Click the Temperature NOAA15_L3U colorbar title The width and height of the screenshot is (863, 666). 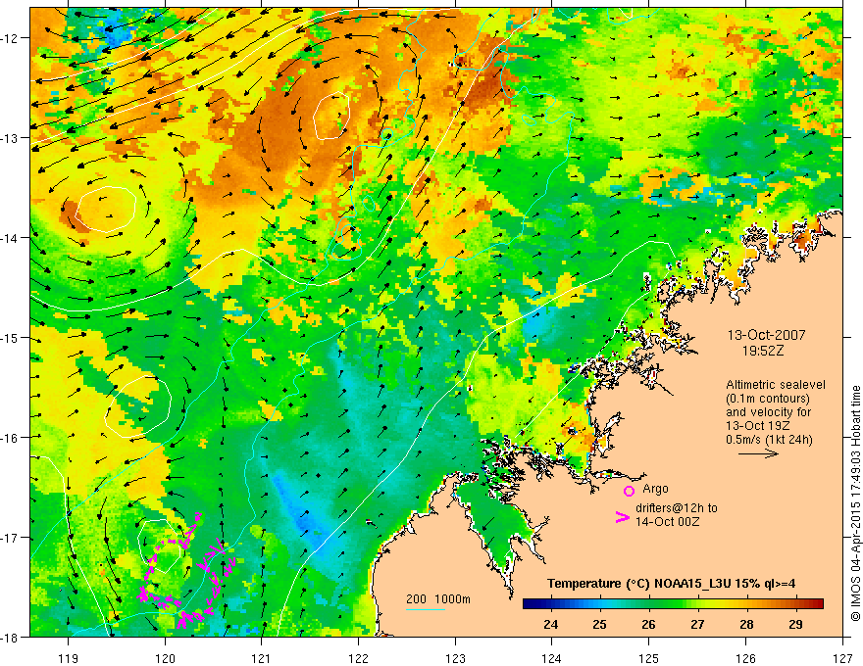coord(671,584)
